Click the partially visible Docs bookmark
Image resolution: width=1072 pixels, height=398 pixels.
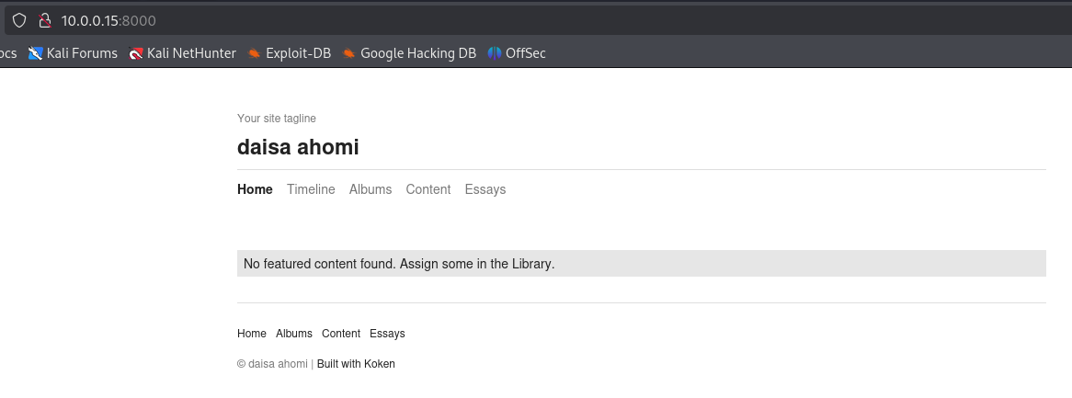click(x=7, y=53)
